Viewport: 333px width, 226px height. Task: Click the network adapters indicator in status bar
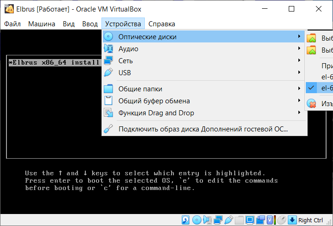(x=218, y=220)
